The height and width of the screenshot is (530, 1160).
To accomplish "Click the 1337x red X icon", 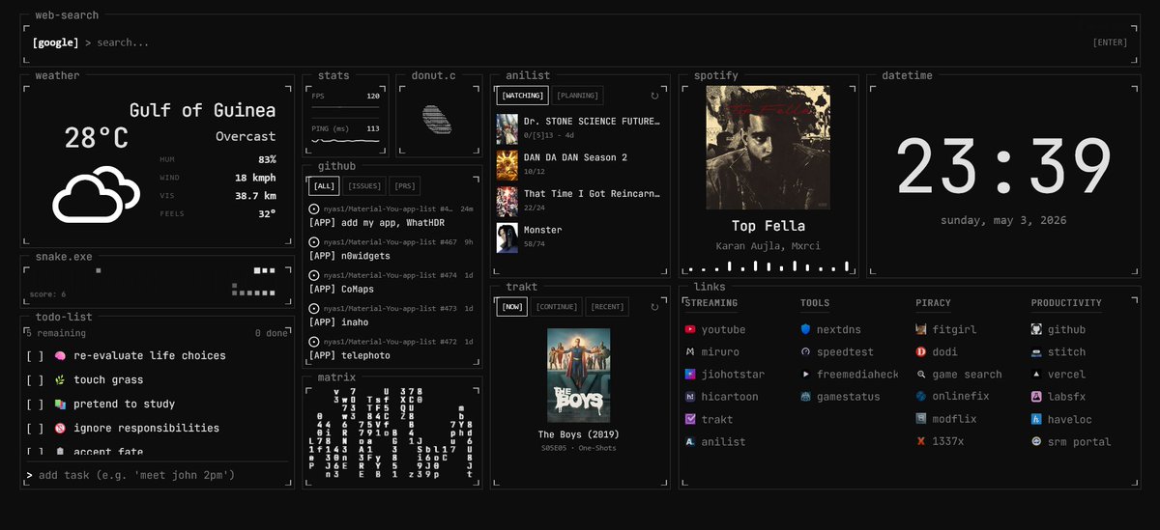I will (921, 442).
